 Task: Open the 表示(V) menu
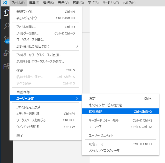point(63,3)
